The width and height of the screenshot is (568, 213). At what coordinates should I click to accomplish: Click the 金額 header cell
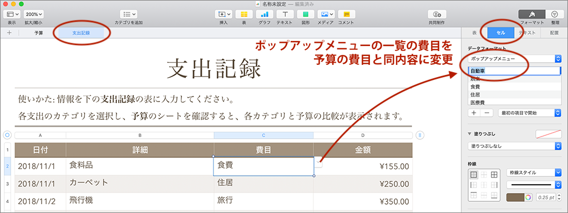click(x=363, y=150)
